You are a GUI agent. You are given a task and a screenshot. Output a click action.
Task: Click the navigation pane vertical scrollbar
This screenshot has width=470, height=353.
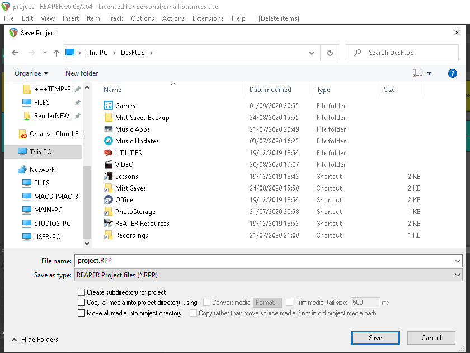click(87, 203)
